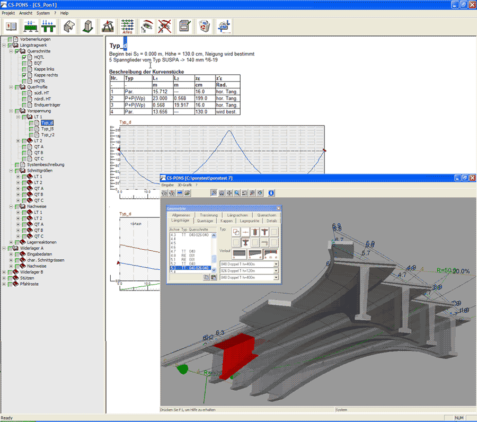Screen dimensions: 477x422
Task: Toggle the Kappe rechts checkbox
Action: click(24, 75)
